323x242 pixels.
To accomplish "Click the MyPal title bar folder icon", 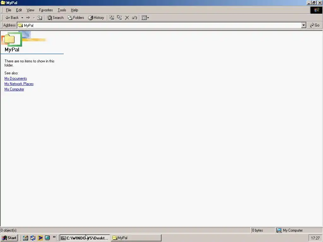I will point(3,3).
